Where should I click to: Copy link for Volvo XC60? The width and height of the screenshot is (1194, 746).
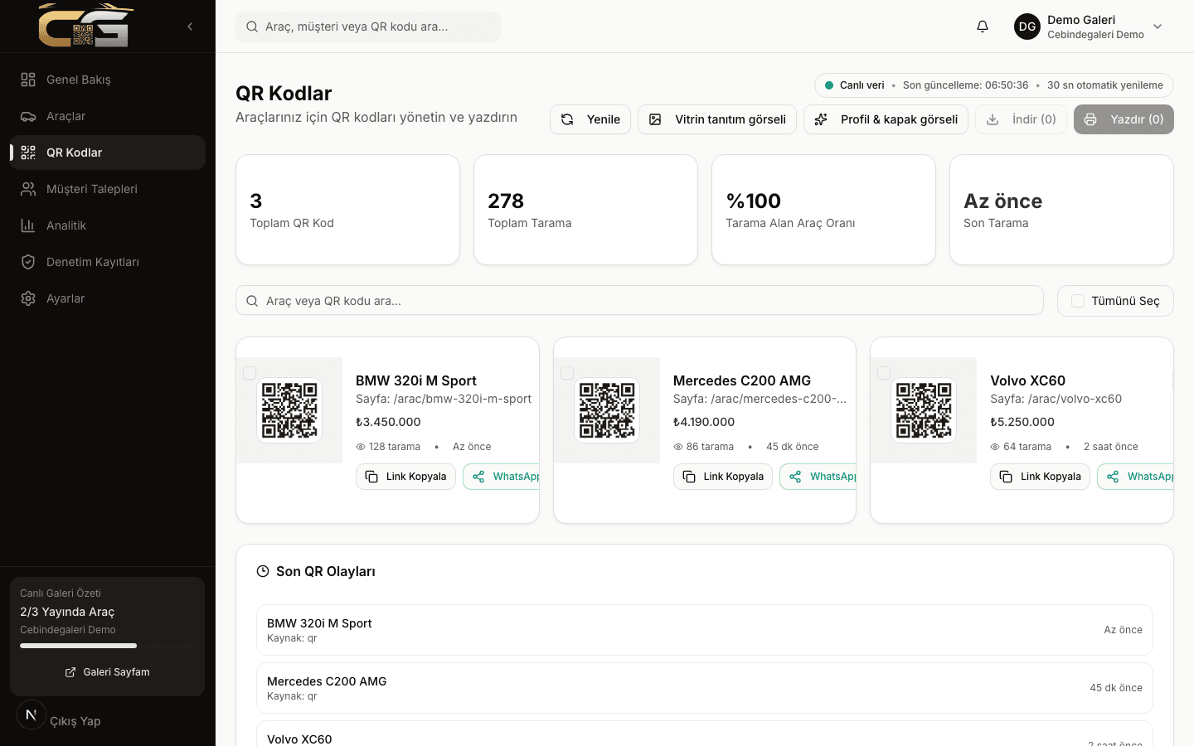pos(1040,477)
